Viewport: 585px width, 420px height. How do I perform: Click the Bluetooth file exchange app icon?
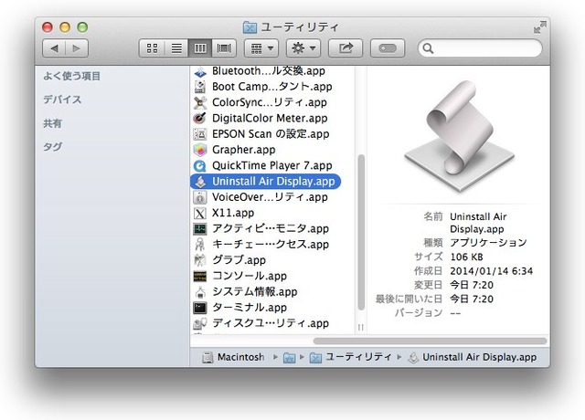tap(200, 71)
